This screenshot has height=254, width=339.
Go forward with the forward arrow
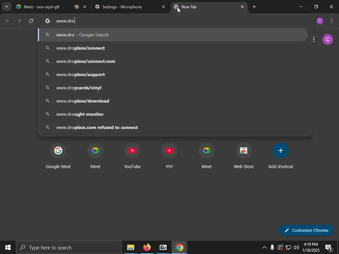19,21
